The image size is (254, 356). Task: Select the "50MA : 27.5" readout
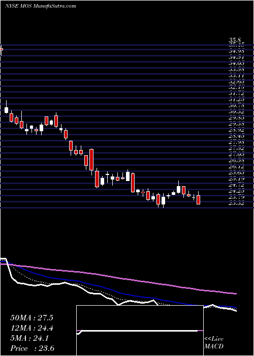(31, 318)
